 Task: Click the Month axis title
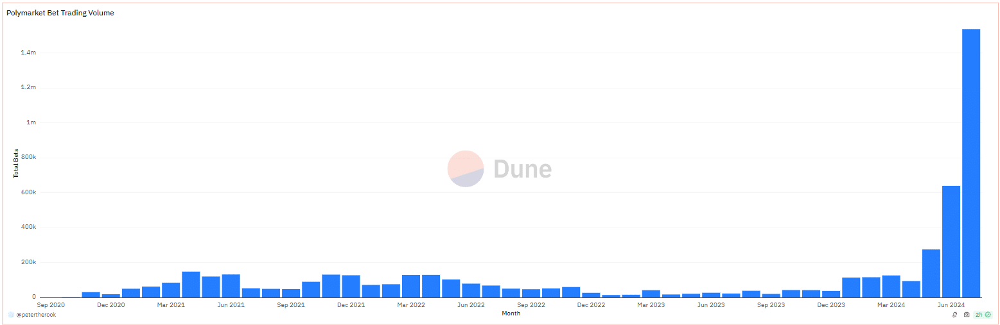point(511,313)
